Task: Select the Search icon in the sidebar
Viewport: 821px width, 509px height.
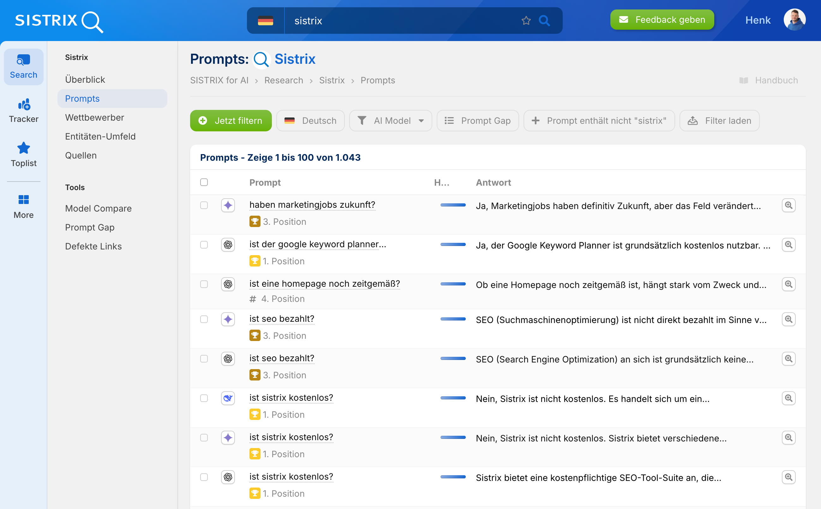Action: pyautogui.click(x=23, y=66)
